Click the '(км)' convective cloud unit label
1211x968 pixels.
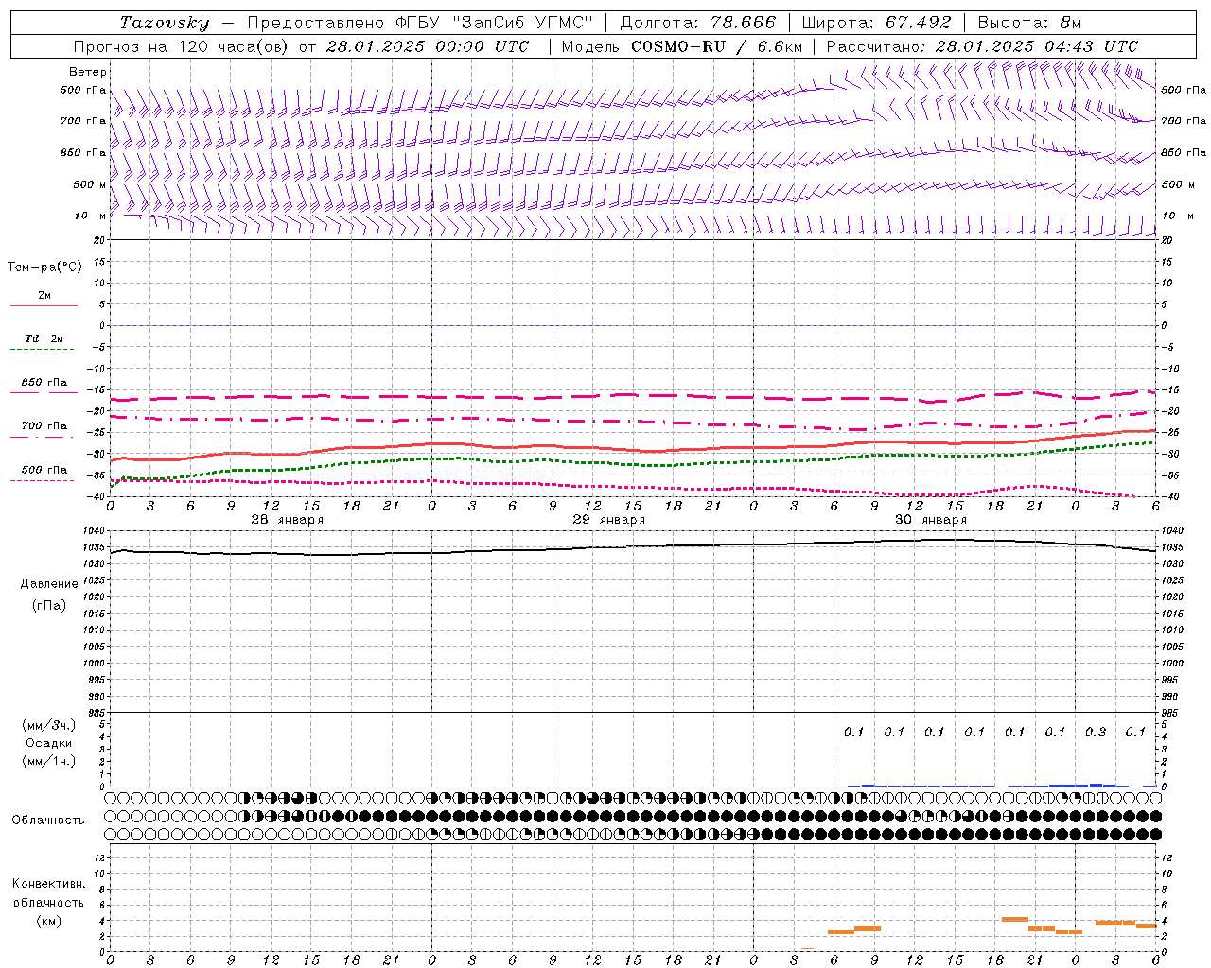[x=48, y=921]
